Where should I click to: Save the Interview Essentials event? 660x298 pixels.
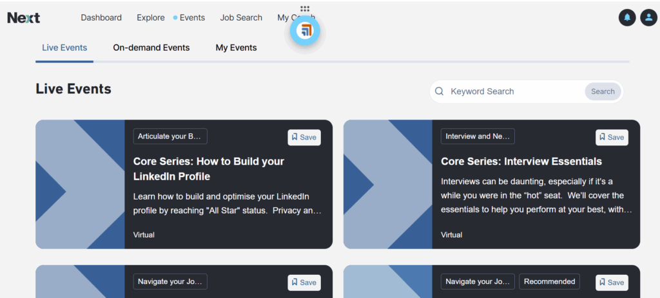(611, 137)
